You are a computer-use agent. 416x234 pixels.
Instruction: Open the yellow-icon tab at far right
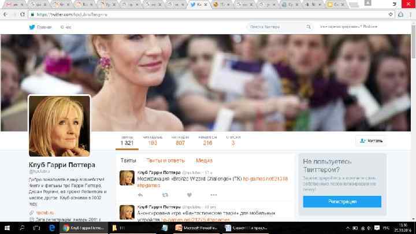[x=336, y=5]
